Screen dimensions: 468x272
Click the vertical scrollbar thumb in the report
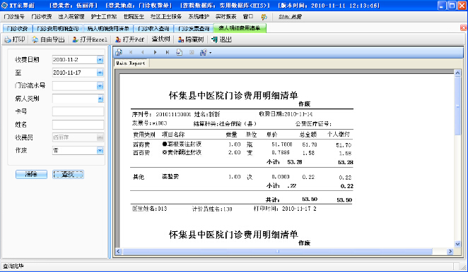457,106
